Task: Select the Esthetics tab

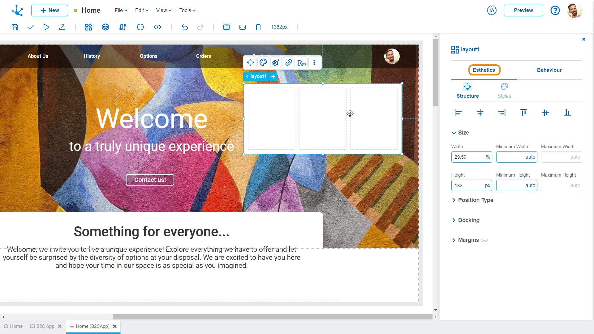Action: coord(484,70)
